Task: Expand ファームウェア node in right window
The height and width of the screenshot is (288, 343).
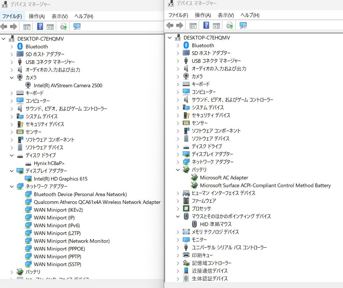Action: tap(178, 201)
